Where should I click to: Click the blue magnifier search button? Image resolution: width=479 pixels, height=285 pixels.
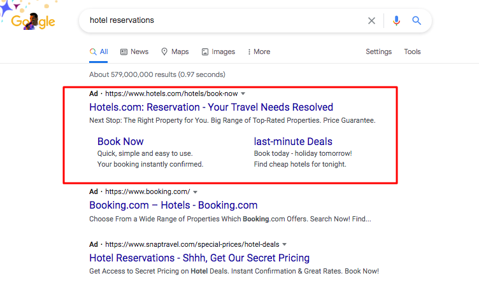pyautogui.click(x=417, y=21)
